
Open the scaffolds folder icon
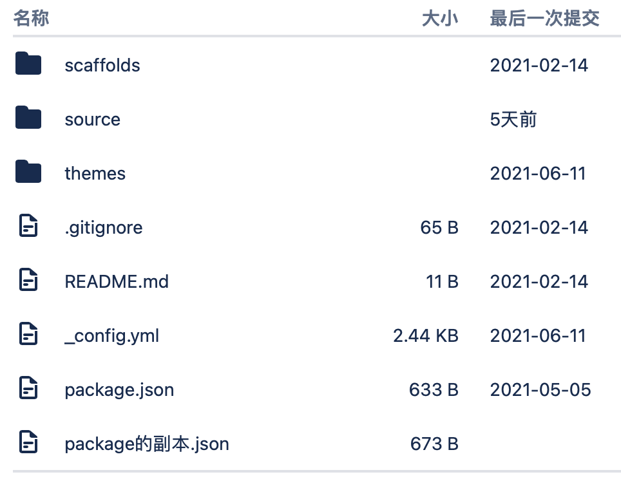tap(28, 63)
